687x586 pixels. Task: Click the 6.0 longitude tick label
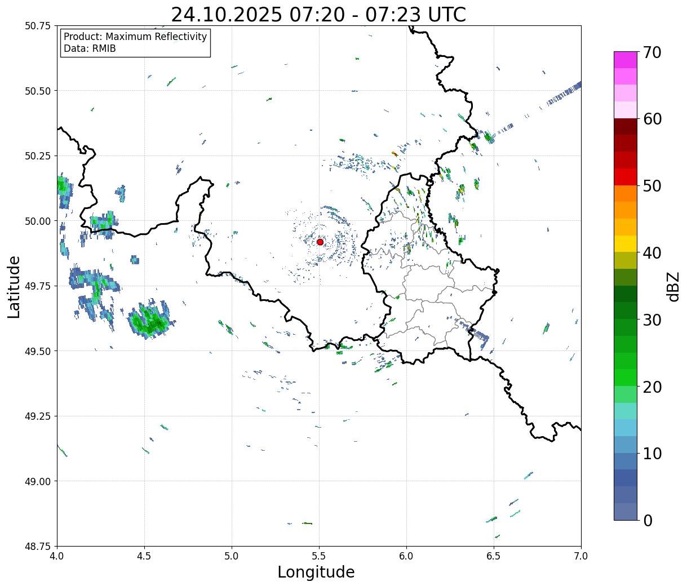click(x=406, y=556)
